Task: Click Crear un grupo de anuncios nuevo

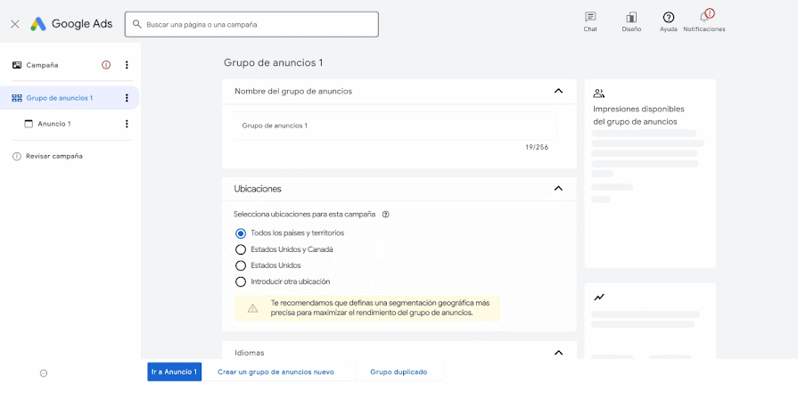Action: [x=276, y=371]
